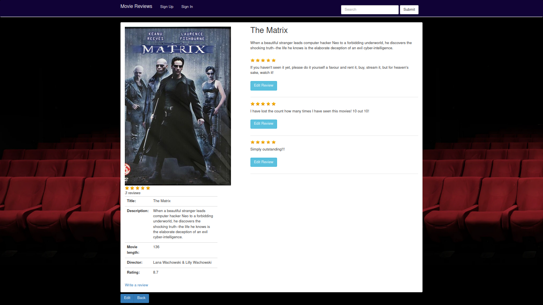Click stars above the '10 out 10' review
The height and width of the screenshot is (305, 543).
coord(263,104)
